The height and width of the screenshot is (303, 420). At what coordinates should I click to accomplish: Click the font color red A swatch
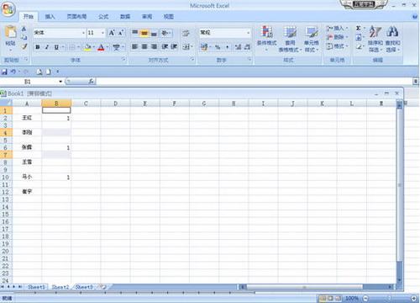click(x=101, y=47)
